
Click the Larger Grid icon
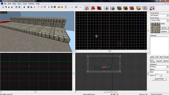pyautogui.click(x=12, y=7)
